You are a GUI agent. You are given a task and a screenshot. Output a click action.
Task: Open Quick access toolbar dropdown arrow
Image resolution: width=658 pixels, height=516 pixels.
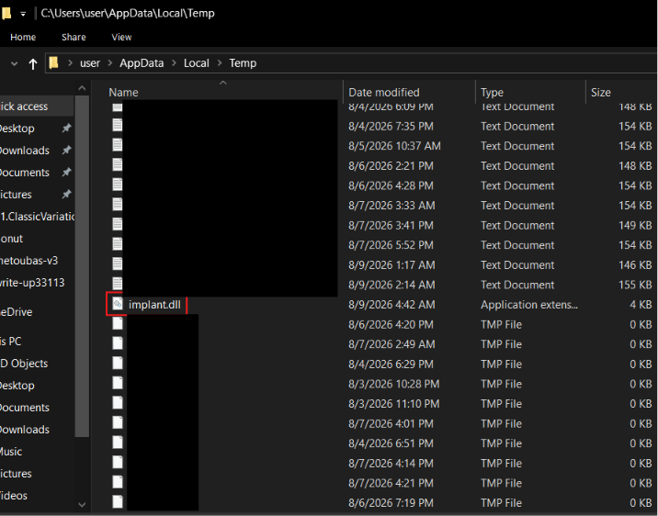(23, 15)
